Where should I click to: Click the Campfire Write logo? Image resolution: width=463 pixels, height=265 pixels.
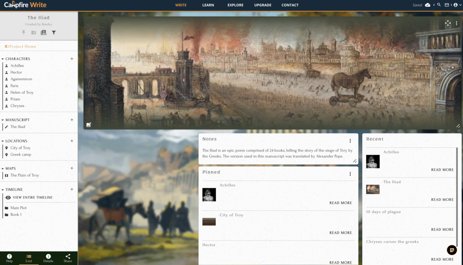tap(25, 5)
